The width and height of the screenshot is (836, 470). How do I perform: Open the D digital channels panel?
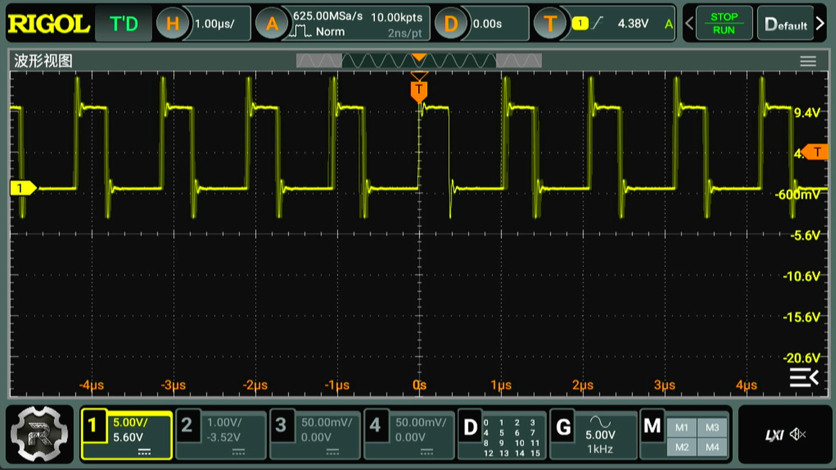[x=470, y=427]
